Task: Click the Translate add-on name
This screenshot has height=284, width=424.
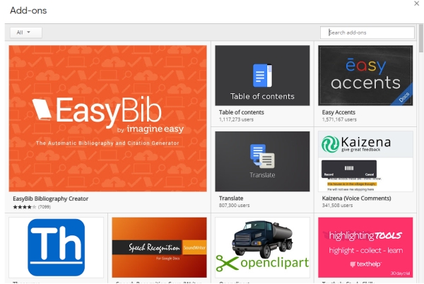Action: (231, 198)
